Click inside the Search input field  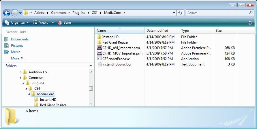(216, 13)
